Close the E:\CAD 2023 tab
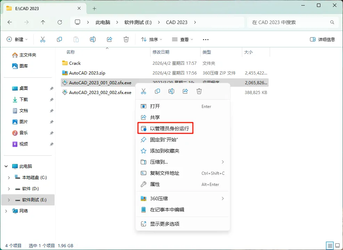 [x=79, y=8]
